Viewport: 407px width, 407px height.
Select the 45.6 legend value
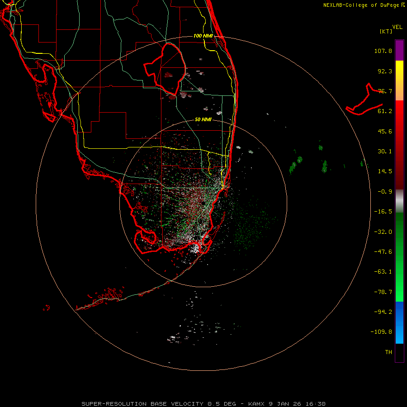point(385,131)
